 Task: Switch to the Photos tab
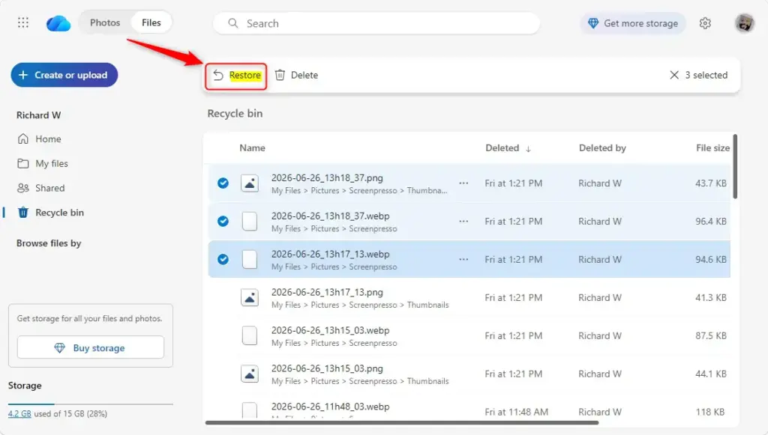tap(105, 22)
